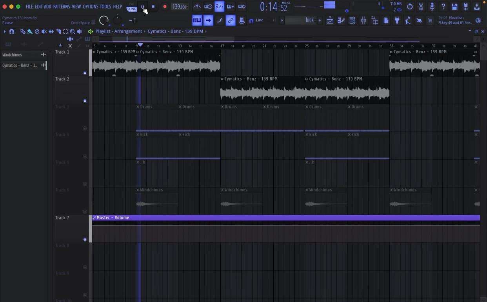Select the Slice tool in playlist
The height and width of the screenshot is (302, 487).
[x=58, y=31]
